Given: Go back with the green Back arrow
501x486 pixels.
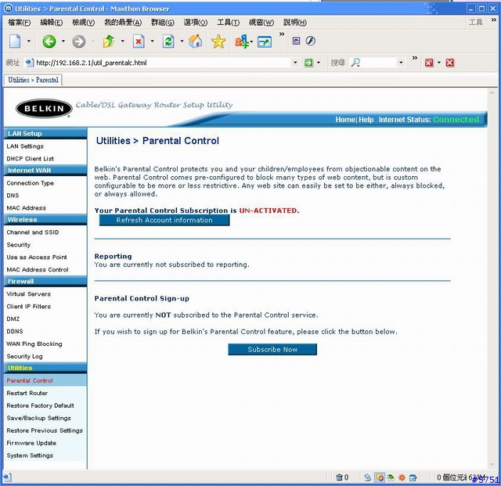Looking at the screenshot, I should 49,41.
